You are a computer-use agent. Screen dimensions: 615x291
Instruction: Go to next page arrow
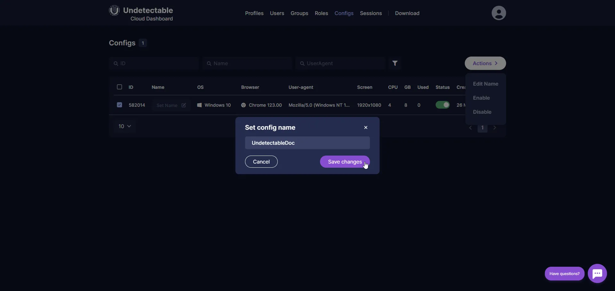(495, 128)
